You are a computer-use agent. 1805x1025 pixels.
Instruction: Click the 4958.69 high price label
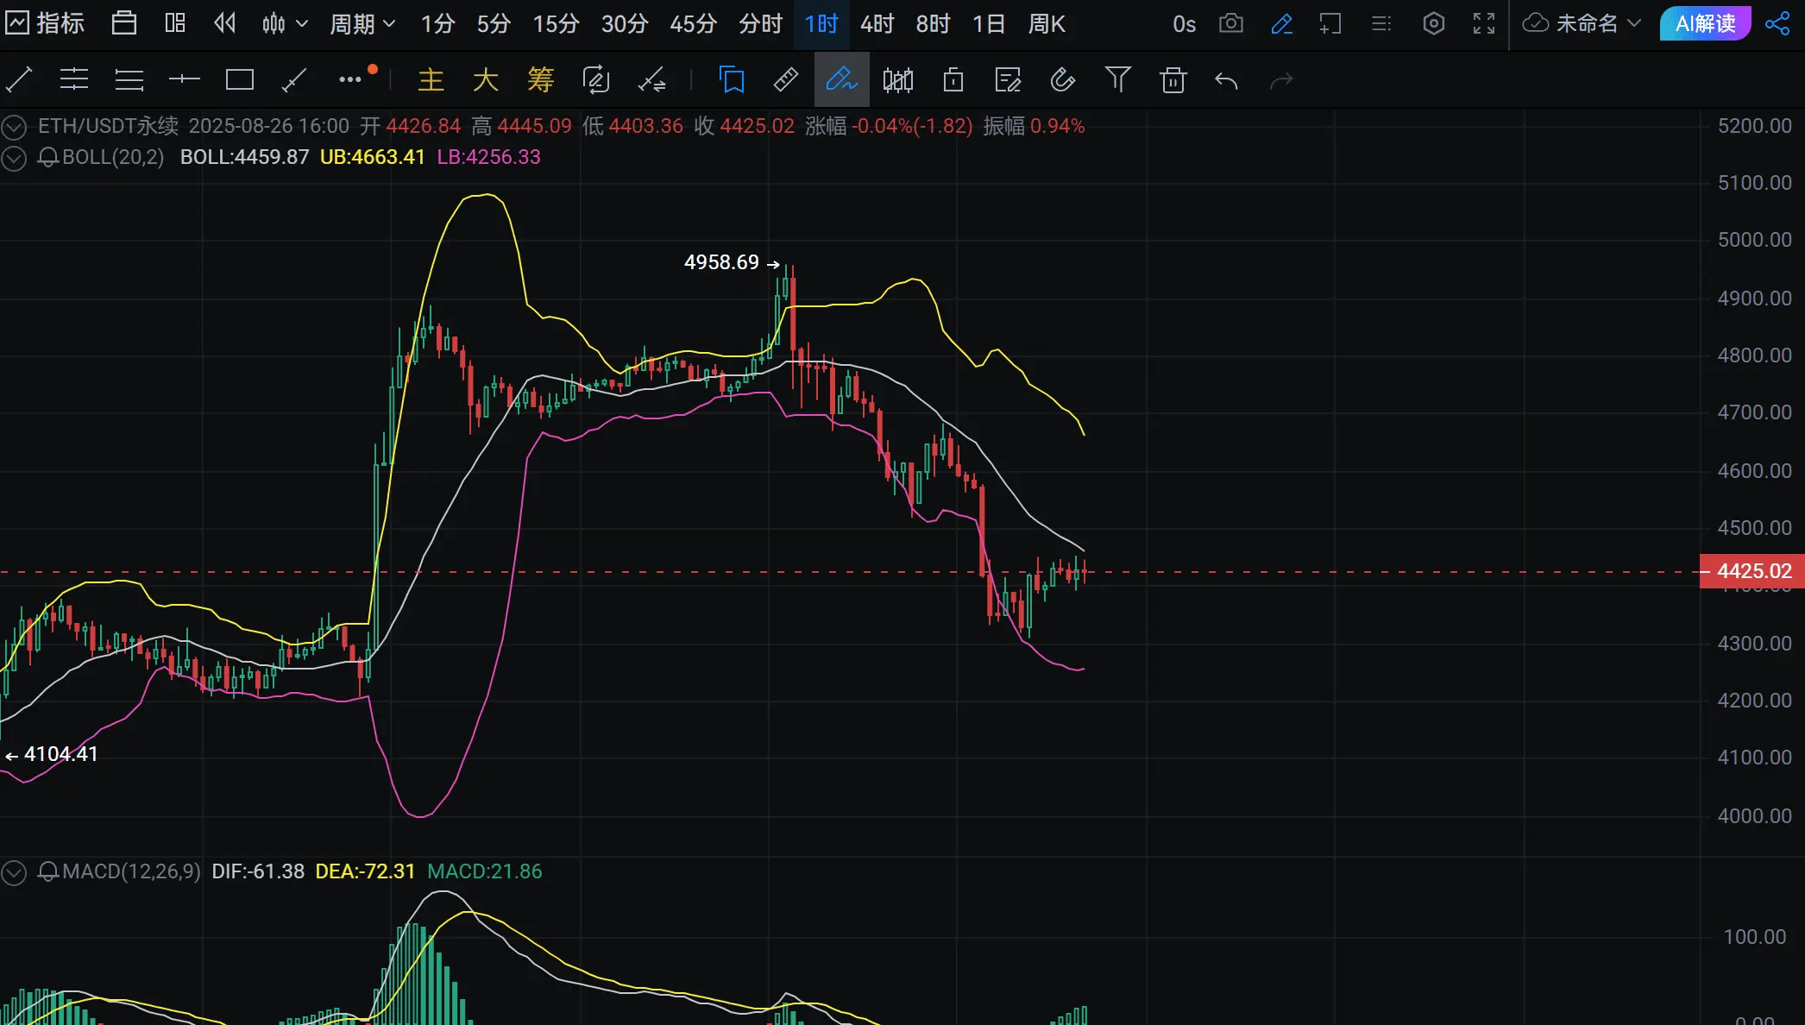[x=721, y=262]
